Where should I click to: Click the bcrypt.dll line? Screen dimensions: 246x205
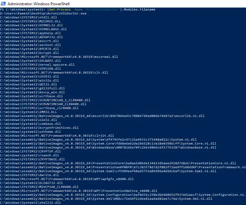click(x=30, y=53)
